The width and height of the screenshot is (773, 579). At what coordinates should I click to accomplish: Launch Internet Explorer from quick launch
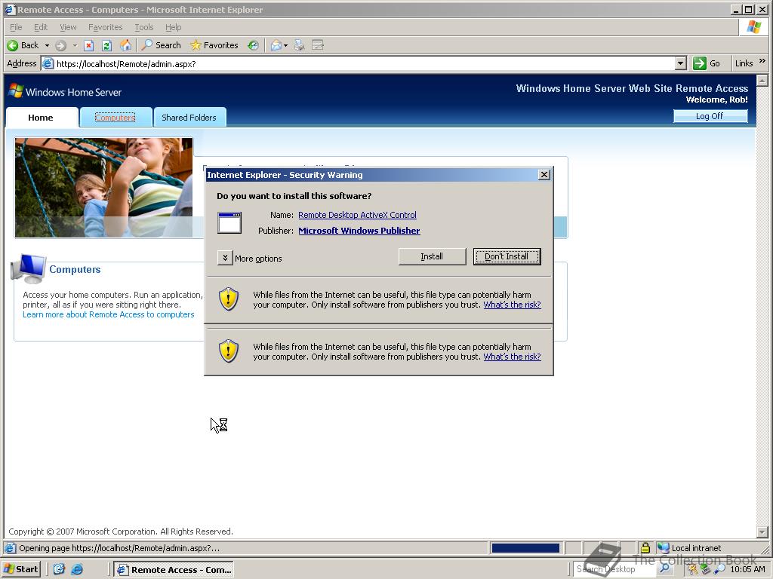pyautogui.click(x=78, y=569)
